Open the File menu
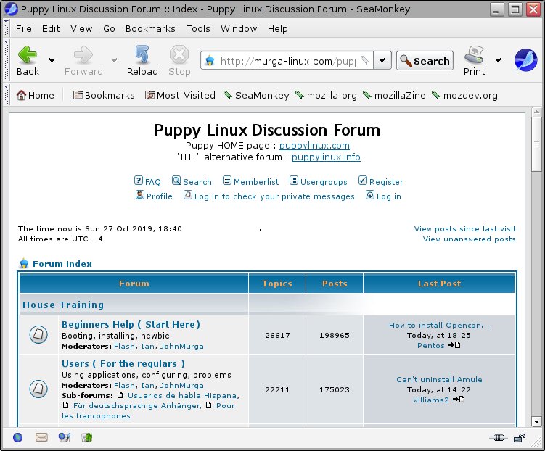The height and width of the screenshot is (451, 545). click(x=24, y=29)
